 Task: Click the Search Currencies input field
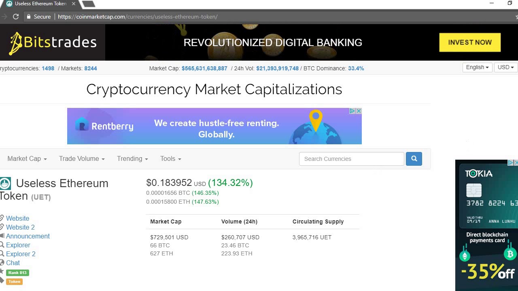(x=351, y=159)
